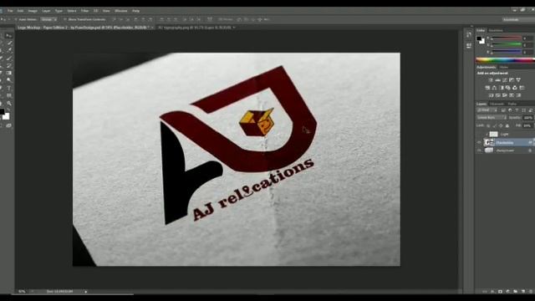This screenshot has height=301, width=535.
Task: Open status bar info arrow menu
Action: (x=85, y=292)
